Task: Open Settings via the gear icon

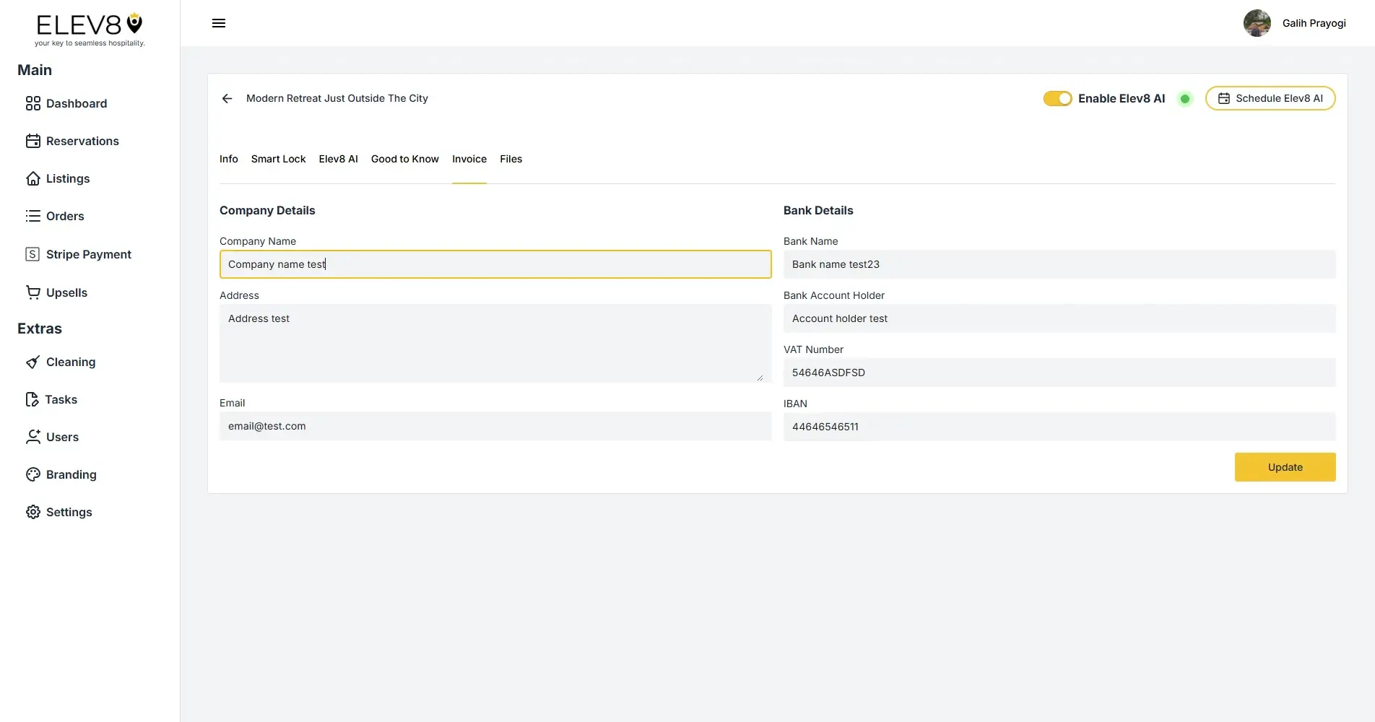Action: pyautogui.click(x=33, y=512)
